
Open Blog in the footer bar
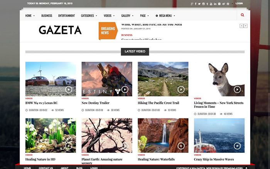click(79, 168)
